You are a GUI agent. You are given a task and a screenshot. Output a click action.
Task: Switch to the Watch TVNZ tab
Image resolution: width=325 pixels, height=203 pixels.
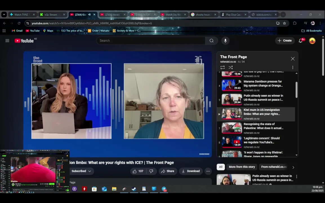click(x=22, y=15)
